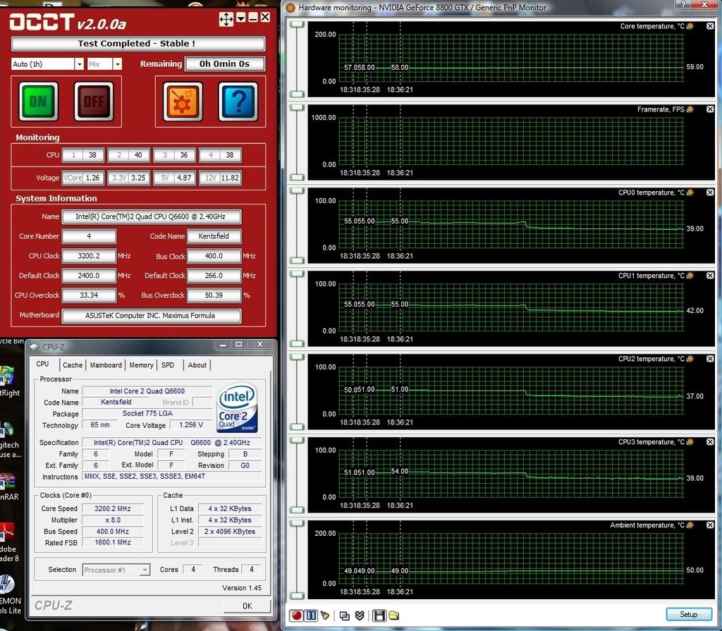Click the CPU Clock 3200.2 field in OCCT
The width and height of the screenshot is (722, 631).
pyautogui.click(x=89, y=256)
